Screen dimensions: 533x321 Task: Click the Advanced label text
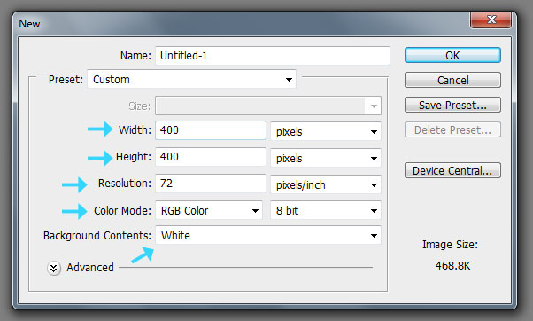pyautogui.click(x=90, y=268)
